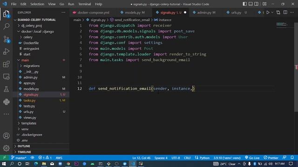Open the Python view in activity bar
This screenshot has width=298, height=167.
pos(6,102)
